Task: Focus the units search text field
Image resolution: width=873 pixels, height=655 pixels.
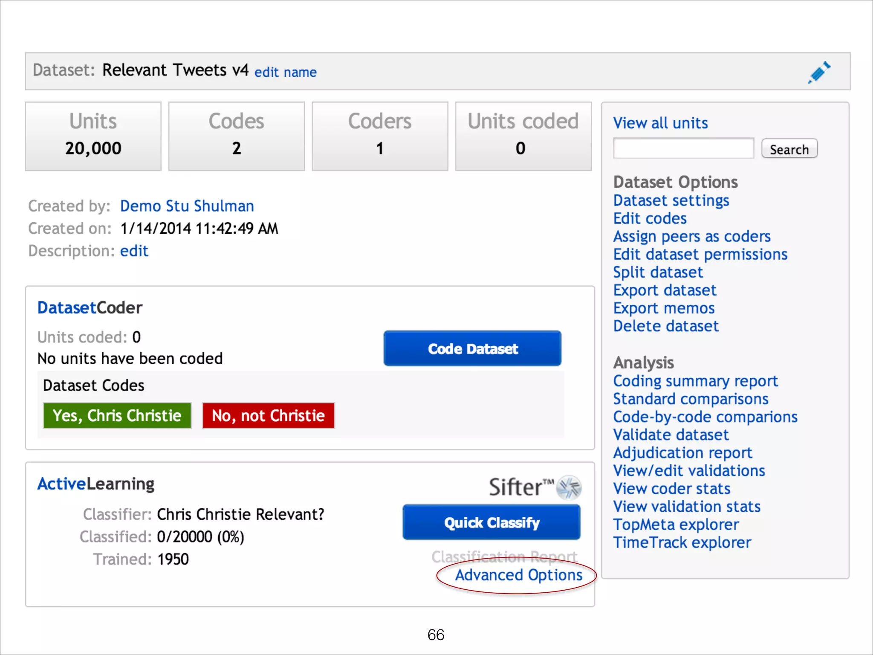Action: pos(683,148)
